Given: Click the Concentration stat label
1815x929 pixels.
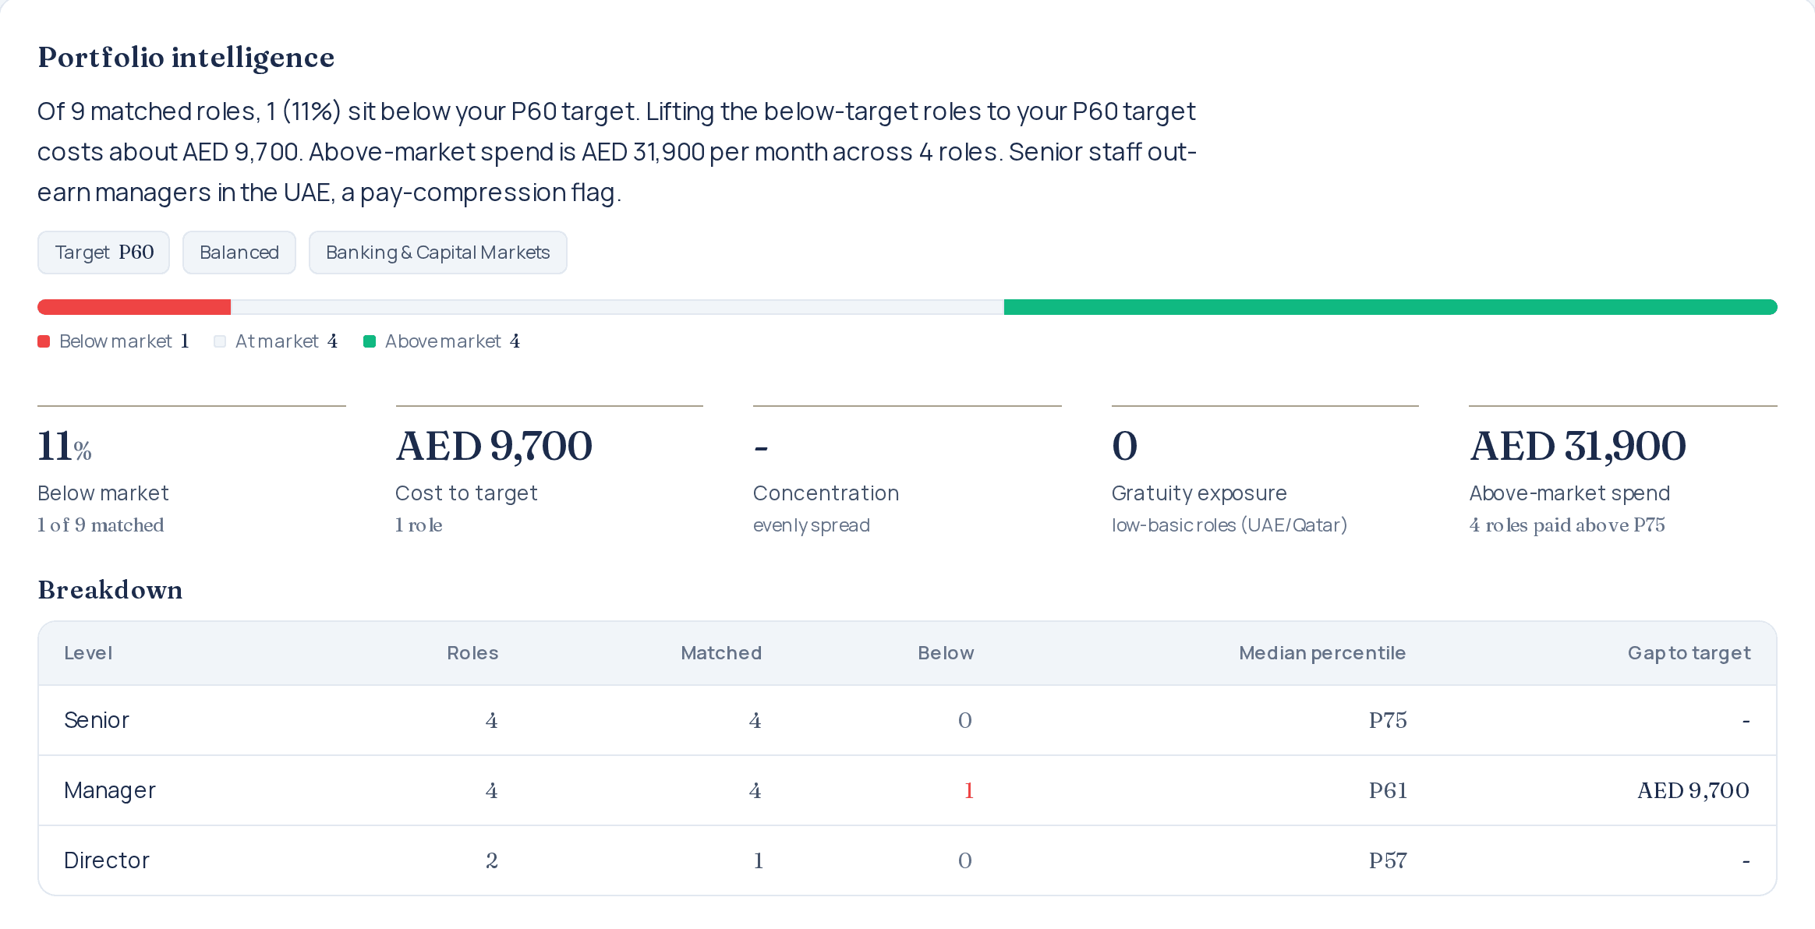Looking at the screenshot, I should [x=826, y=493].
